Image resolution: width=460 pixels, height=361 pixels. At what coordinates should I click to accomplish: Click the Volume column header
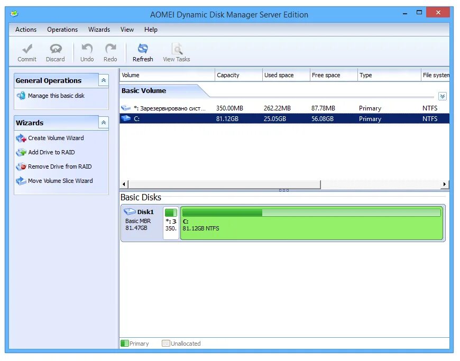167,75
